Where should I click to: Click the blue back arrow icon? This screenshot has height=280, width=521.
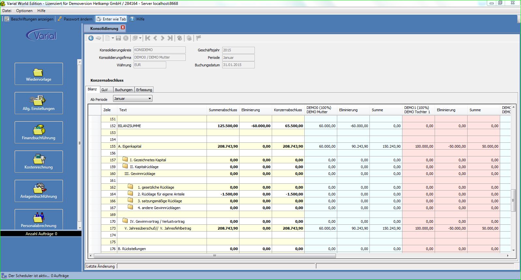point(91,38)
